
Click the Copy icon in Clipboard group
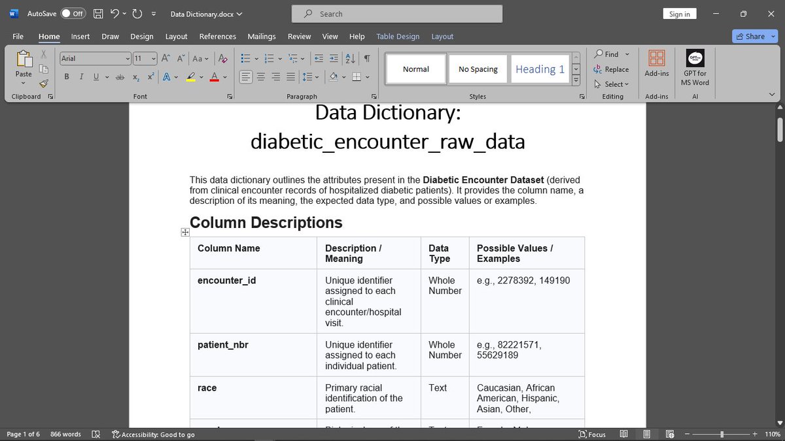click(x=44, y=69)
